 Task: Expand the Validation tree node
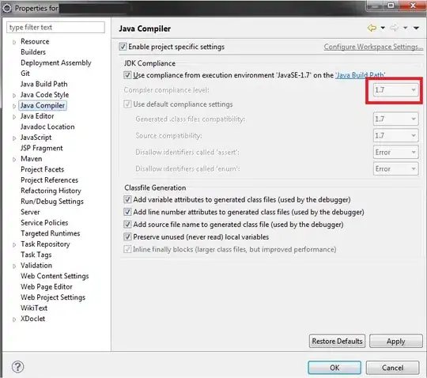point(14,266)
